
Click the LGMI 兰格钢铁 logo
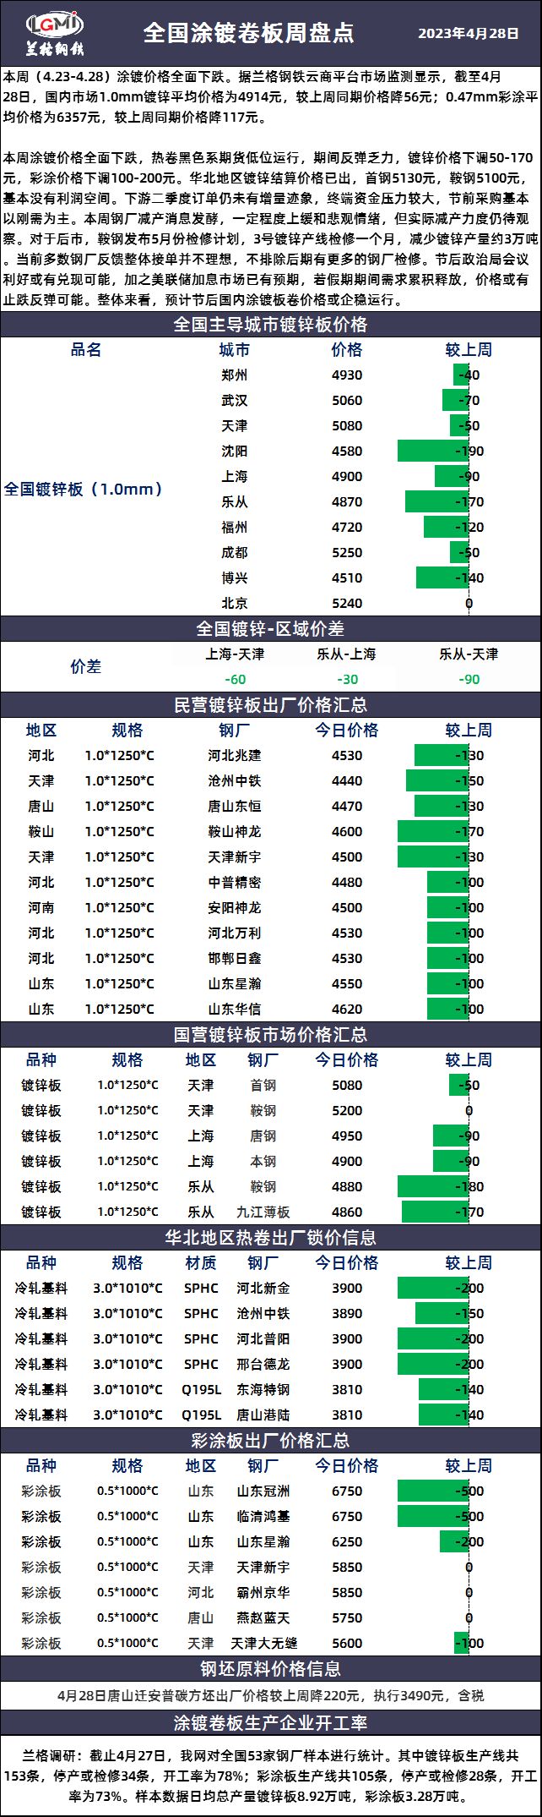55,35
